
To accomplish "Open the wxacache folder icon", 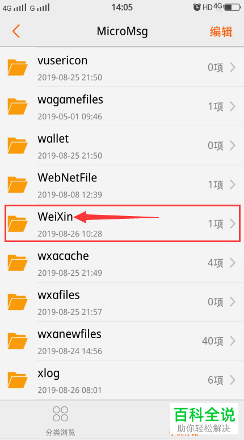I will [x=18, y=263].
